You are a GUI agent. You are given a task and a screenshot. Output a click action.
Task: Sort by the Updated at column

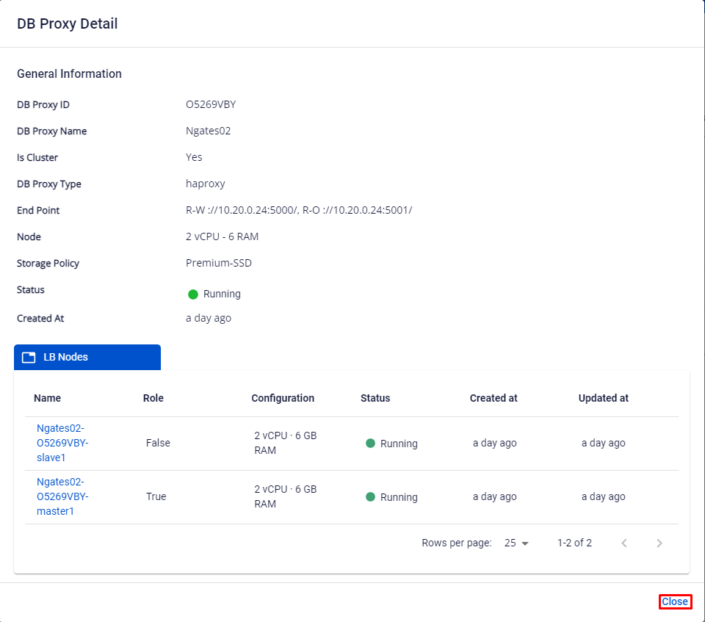click(604, 398)
